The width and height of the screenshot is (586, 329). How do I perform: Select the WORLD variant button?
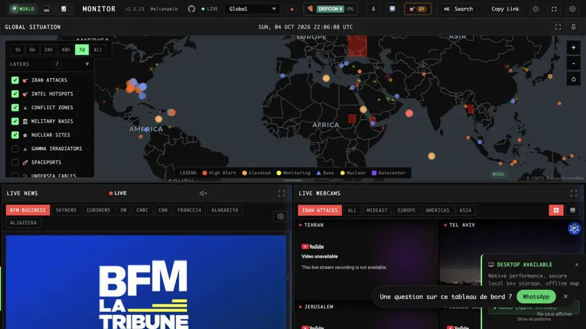23,9
